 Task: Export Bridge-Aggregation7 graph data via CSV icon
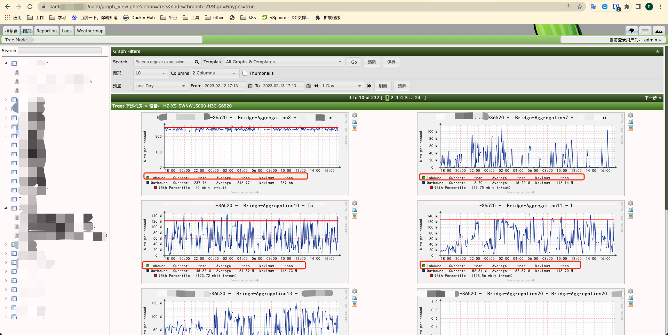[x=630, y=122]
